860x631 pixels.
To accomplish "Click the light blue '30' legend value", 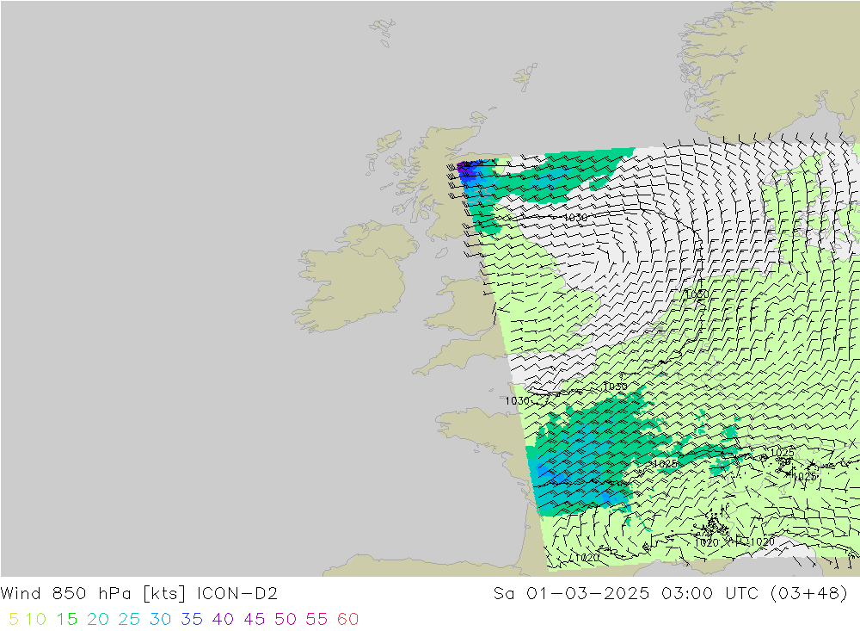I will [161, 620].
